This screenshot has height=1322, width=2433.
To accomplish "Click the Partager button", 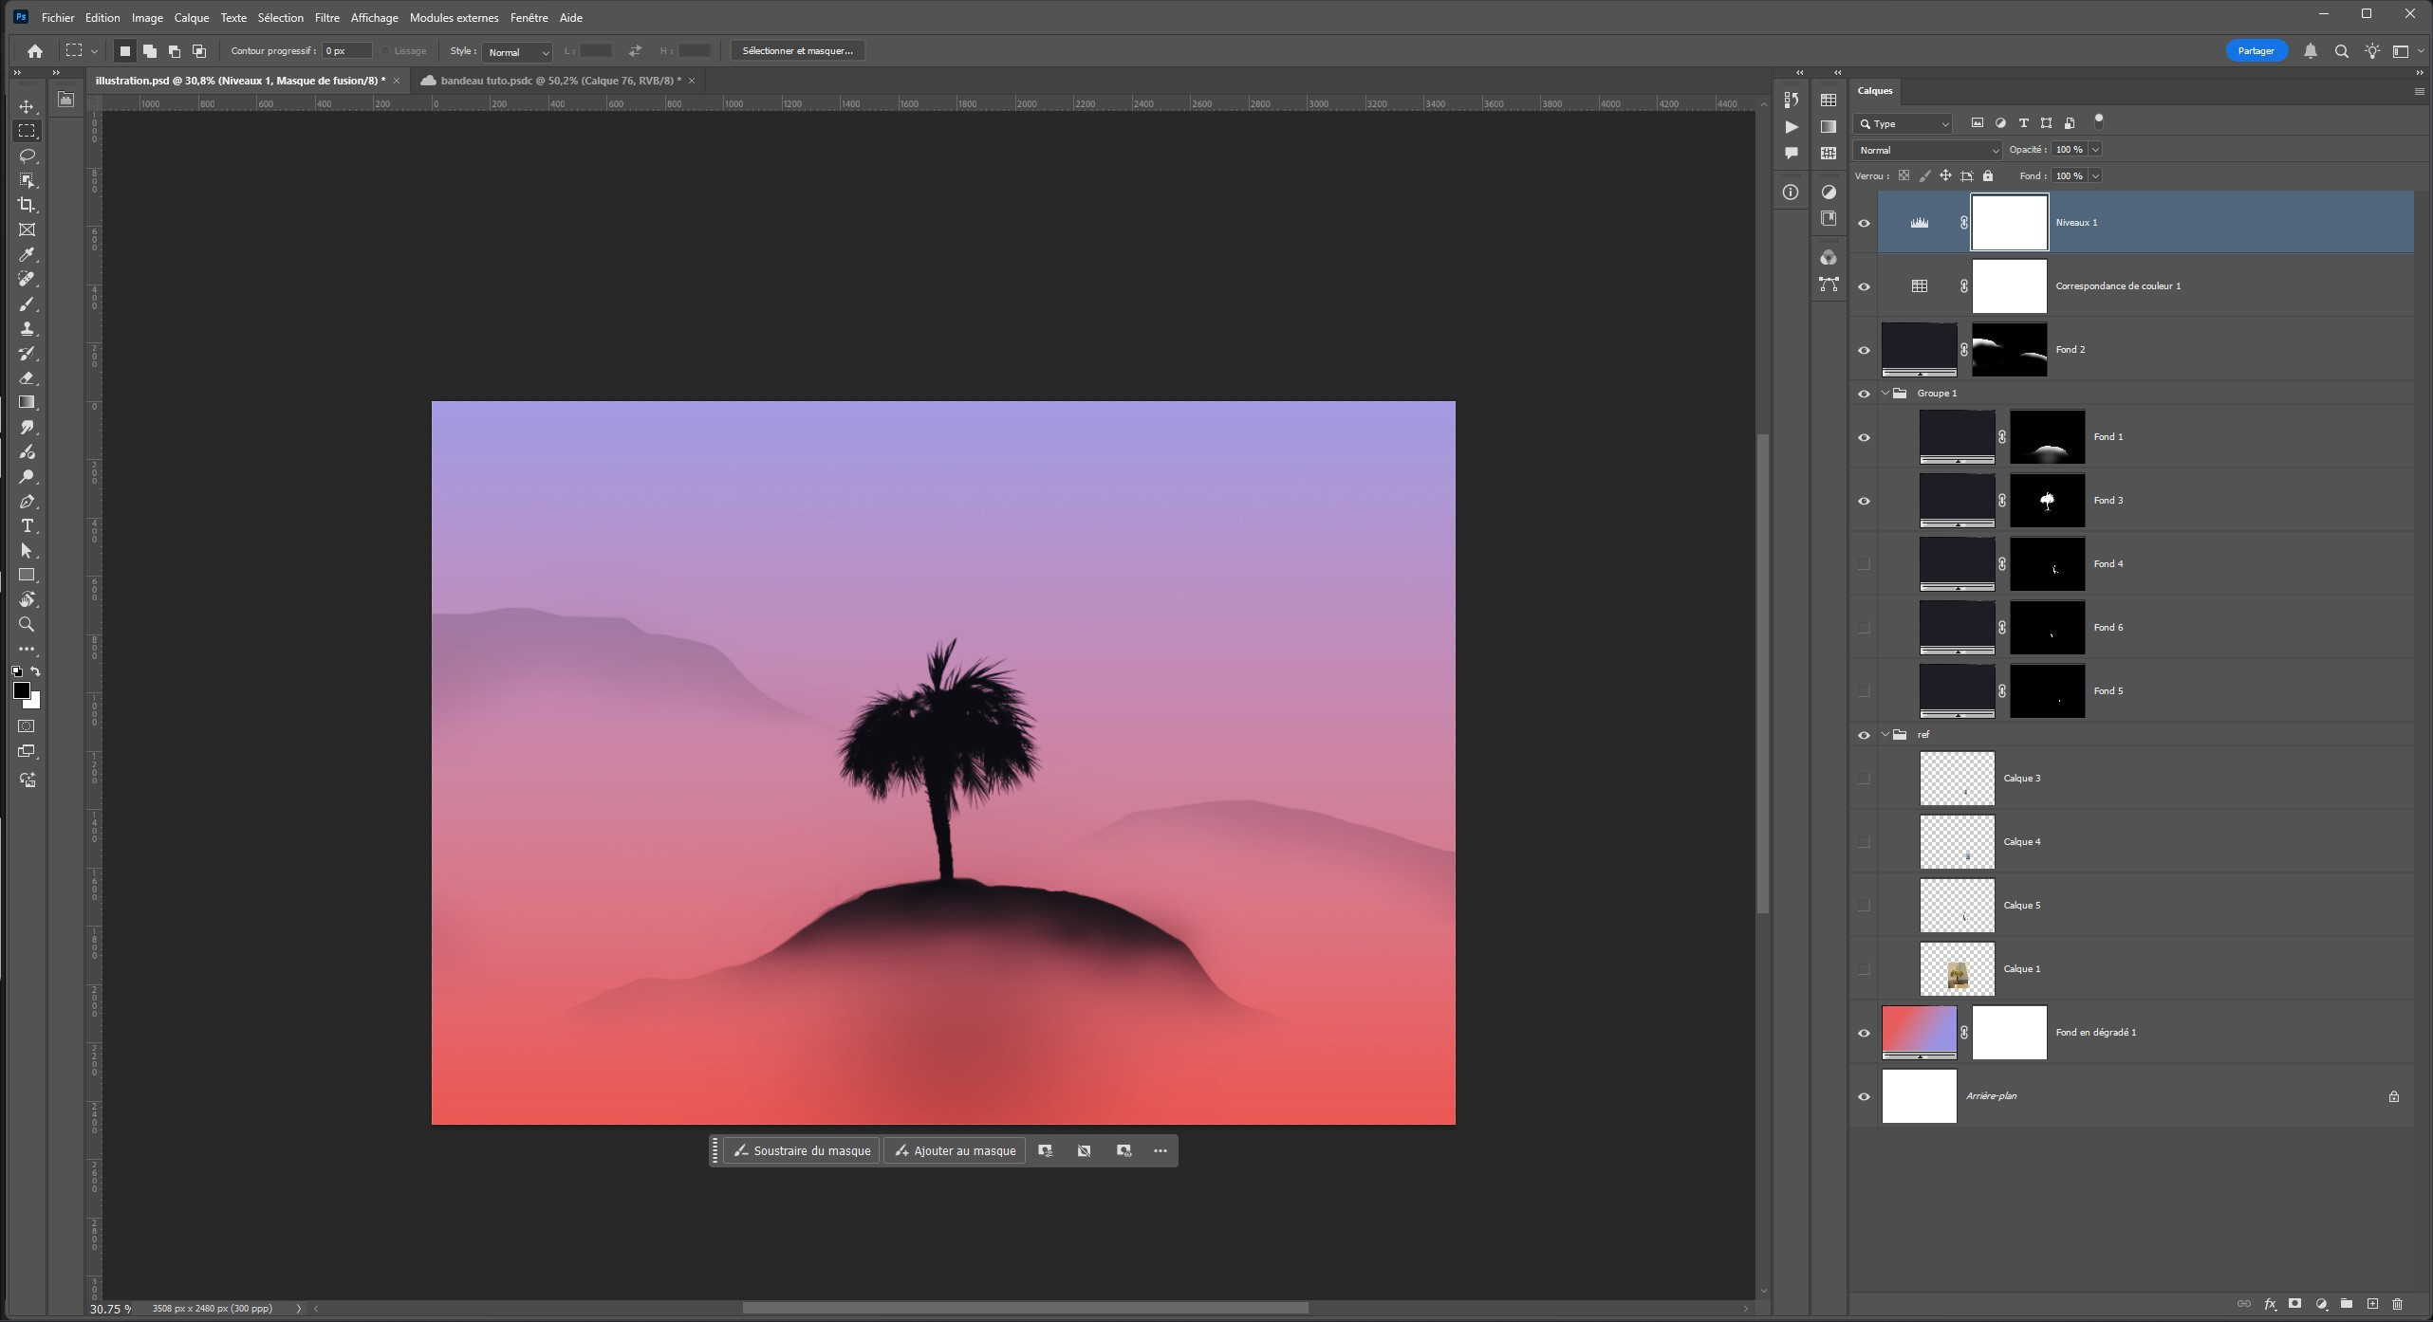I will coord(2256,51).
